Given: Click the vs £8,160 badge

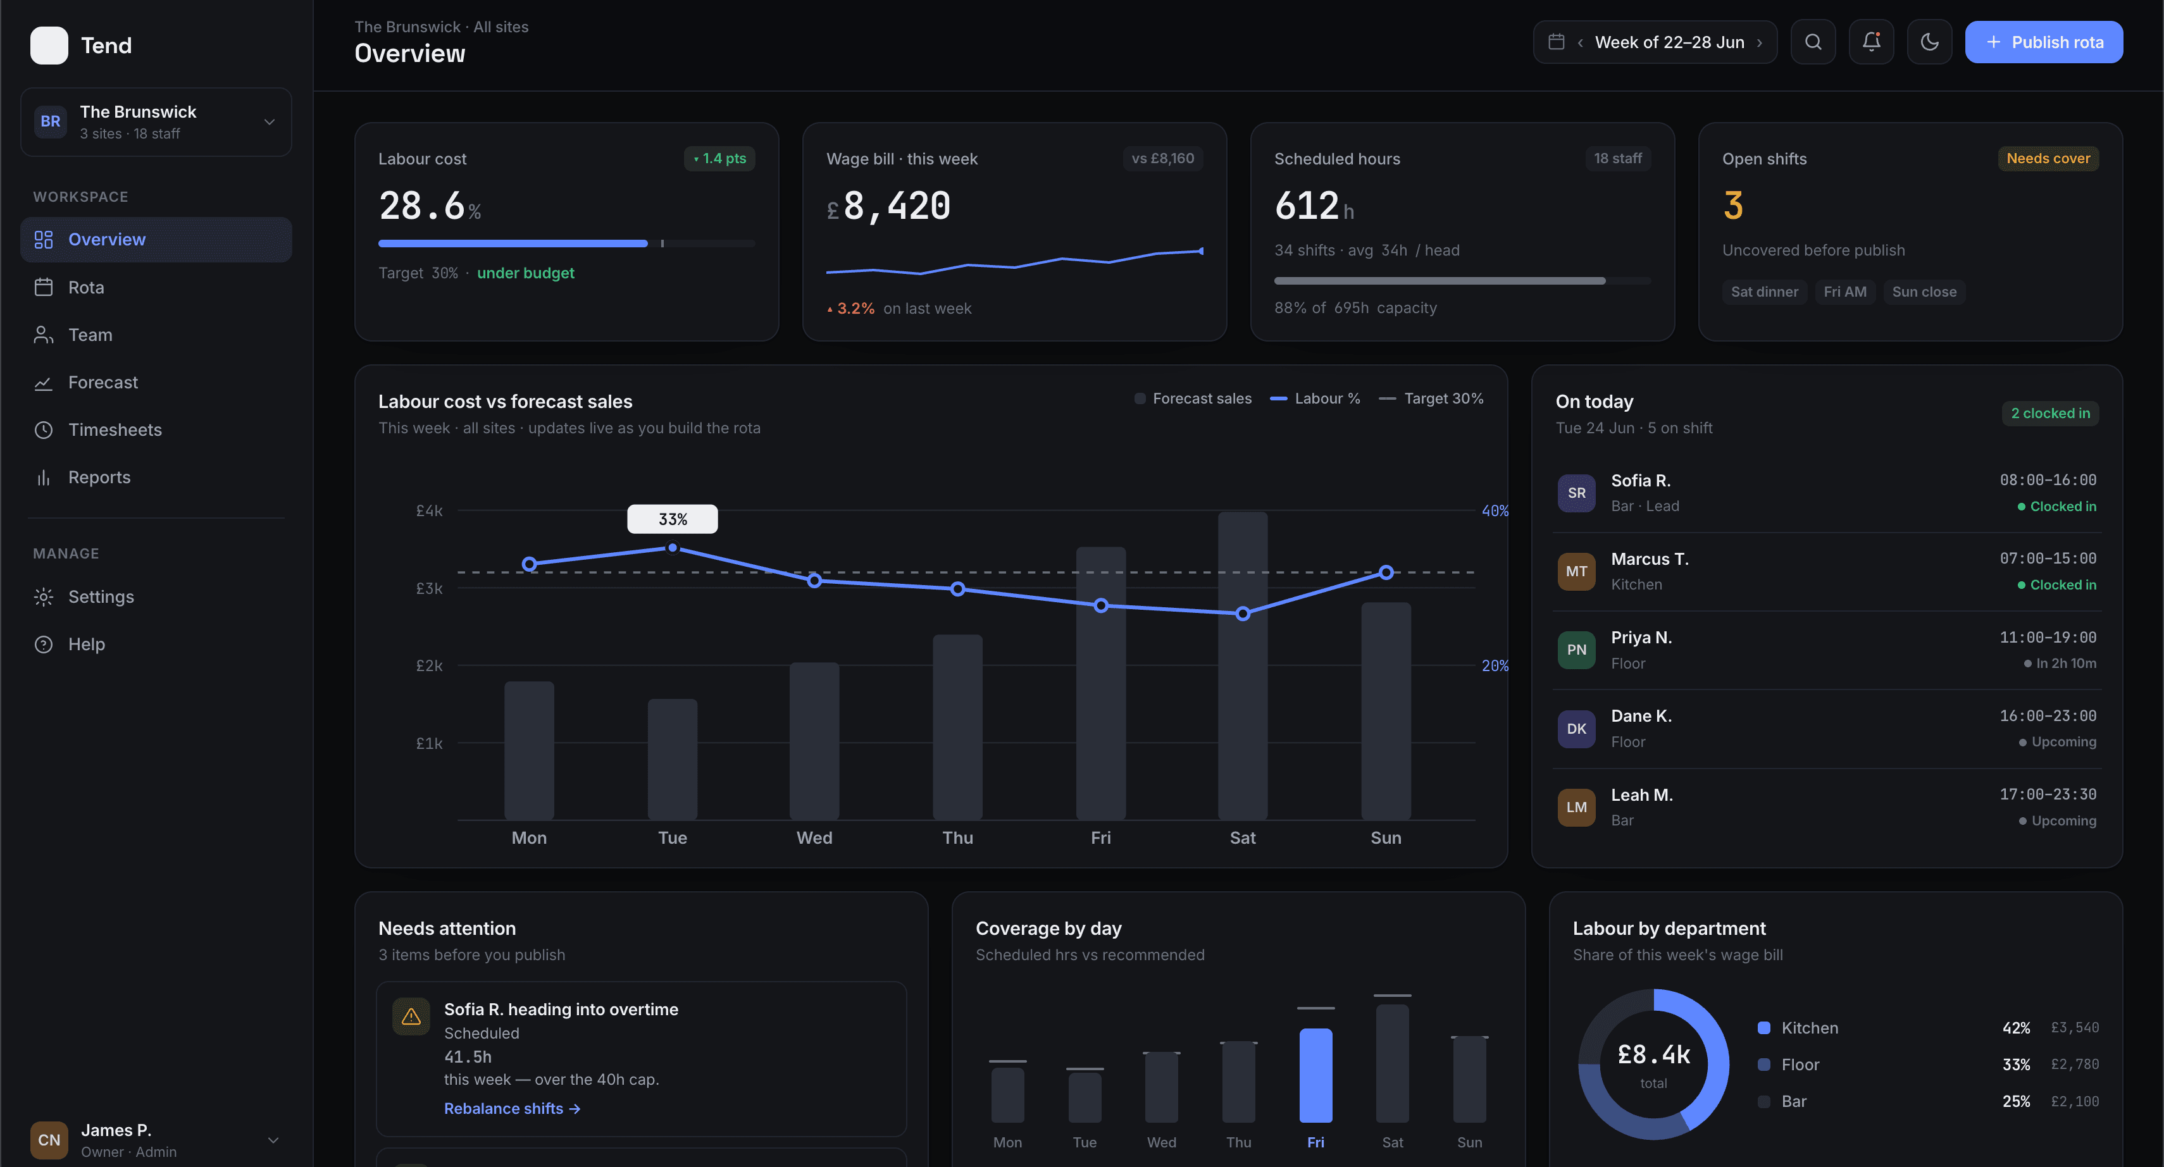Looking at the screenshot, I should pos(1162,158).
